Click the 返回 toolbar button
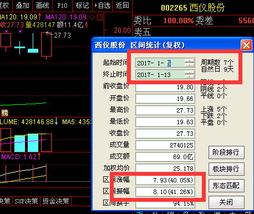Image resolution: width=254 pixels, height=214 pixels. (122, 6)
